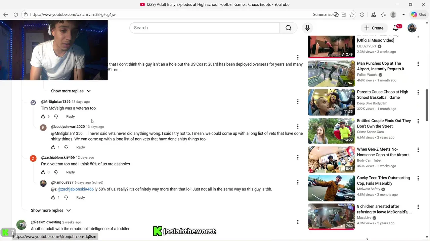Click the Create button
This screenshot has width=430, height=241.
pos(374,28)
